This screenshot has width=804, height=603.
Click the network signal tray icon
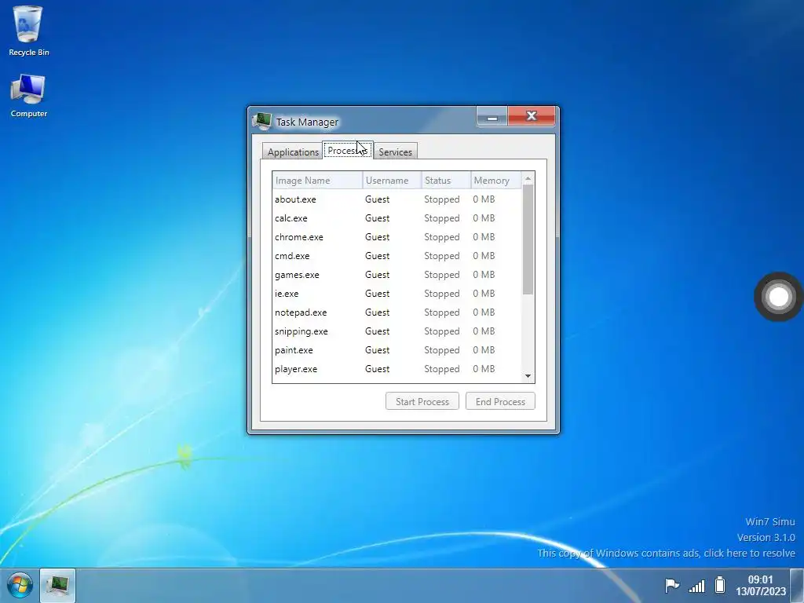pos(697,585)
